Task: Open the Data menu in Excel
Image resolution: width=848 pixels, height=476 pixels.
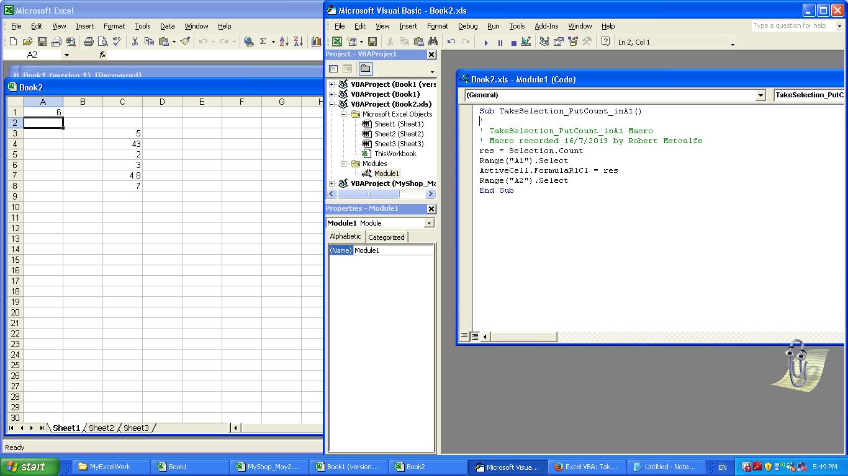Action: (x=167, y=26)
